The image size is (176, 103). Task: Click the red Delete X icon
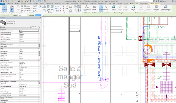tap(61, 11)
